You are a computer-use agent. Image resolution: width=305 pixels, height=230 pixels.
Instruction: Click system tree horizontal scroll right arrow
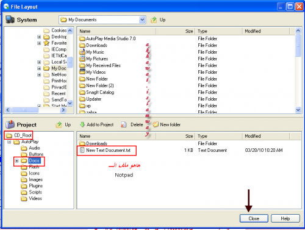63,110
